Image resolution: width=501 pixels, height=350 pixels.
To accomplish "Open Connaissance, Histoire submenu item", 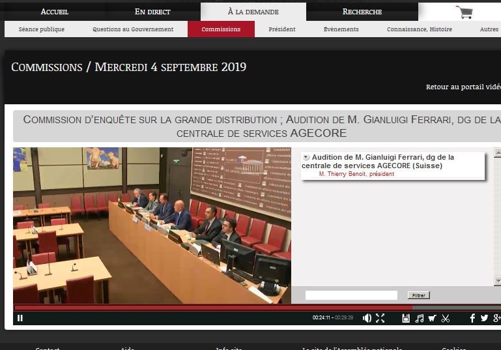I will click(x=420, y=29).
